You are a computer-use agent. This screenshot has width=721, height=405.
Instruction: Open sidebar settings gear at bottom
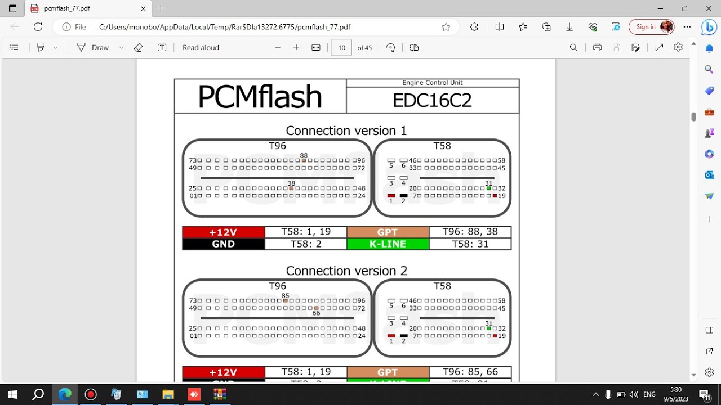[709, 372]
